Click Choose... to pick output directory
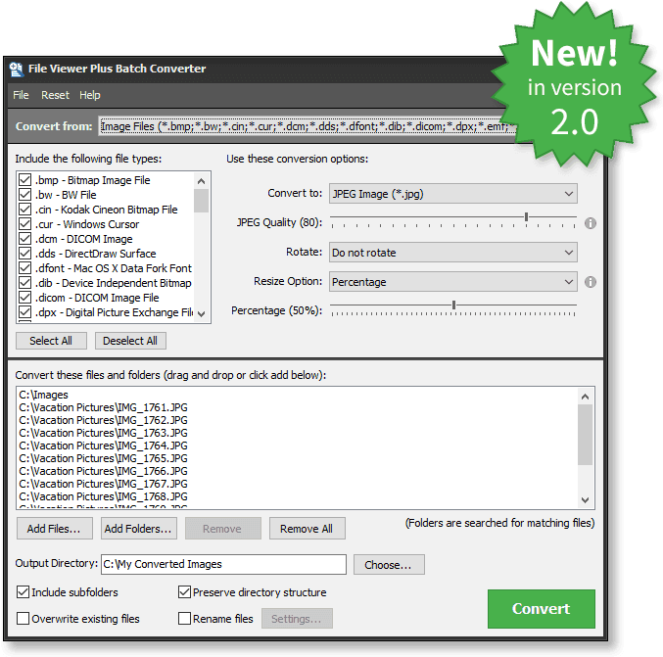Viewport: 663px width, 657px height. [389, 564]
